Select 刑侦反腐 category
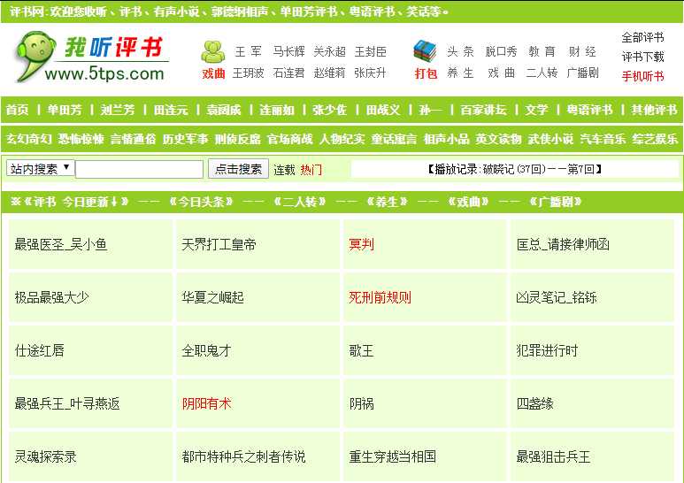Image resolution: width=684 pixels, height=483 pixels. pos(238,139)
